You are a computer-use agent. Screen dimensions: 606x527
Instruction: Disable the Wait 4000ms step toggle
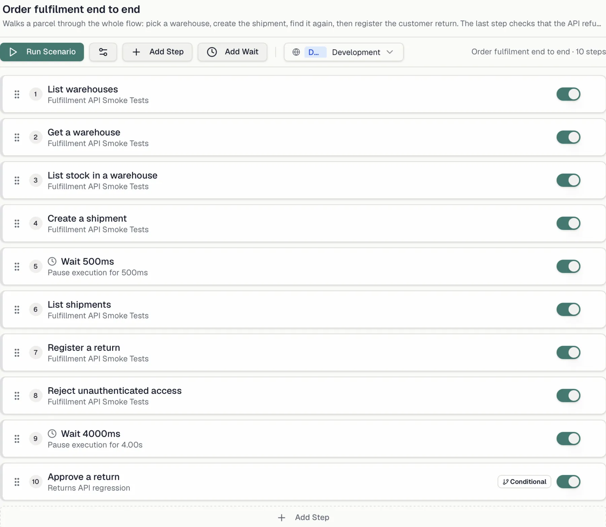[x=568, y=439]
